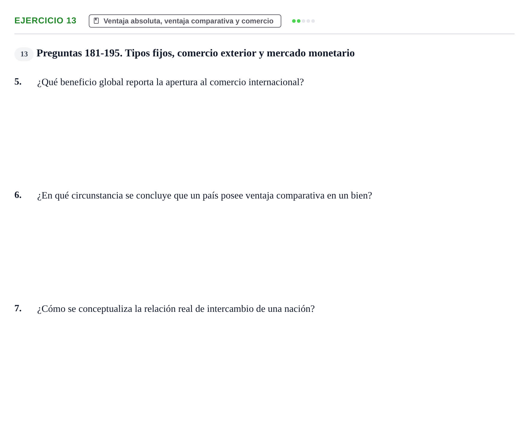529x421 pixels.
Task: Click question 7 about relación real de intercambio
Action: 176,309
